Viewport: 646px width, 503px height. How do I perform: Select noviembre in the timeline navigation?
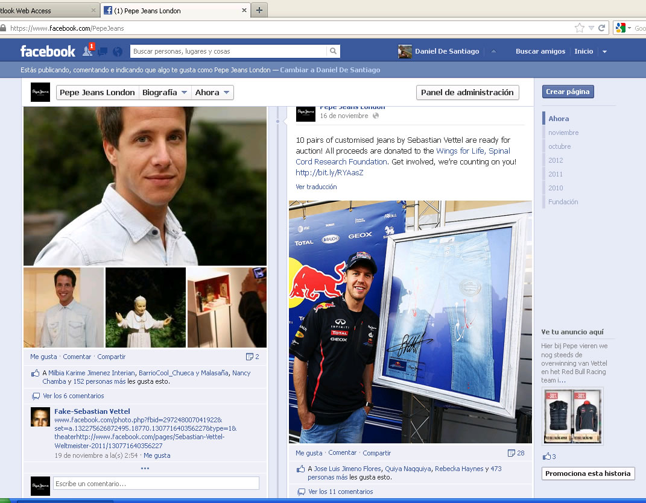pos(563,133)
